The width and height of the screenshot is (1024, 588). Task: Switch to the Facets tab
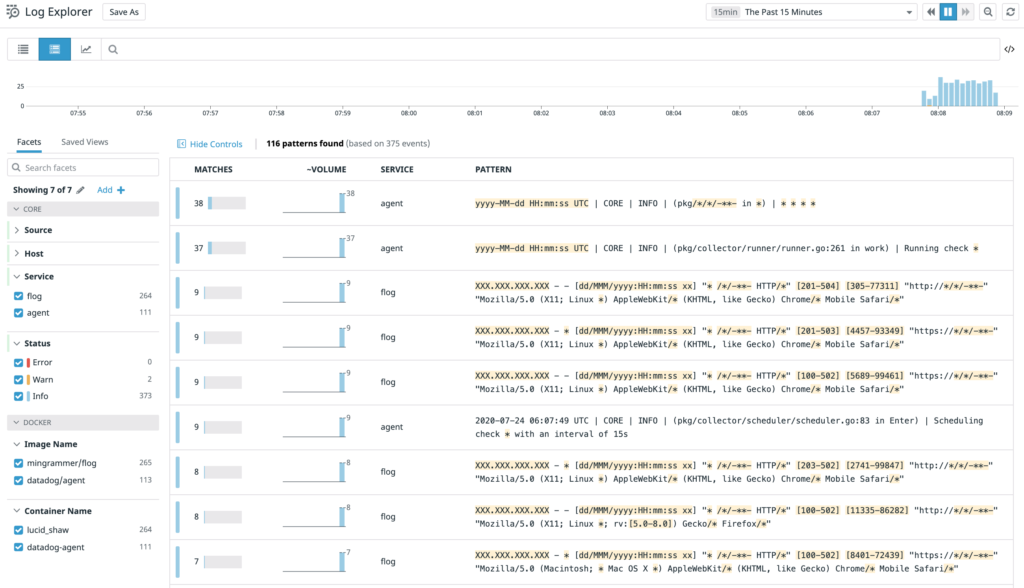(x=29, y=142)
